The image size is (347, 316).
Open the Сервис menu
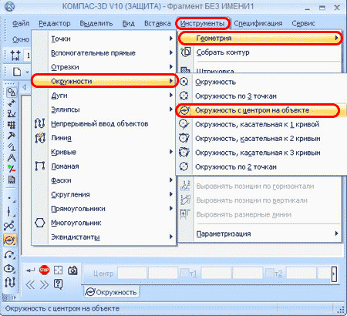point(303,23)
